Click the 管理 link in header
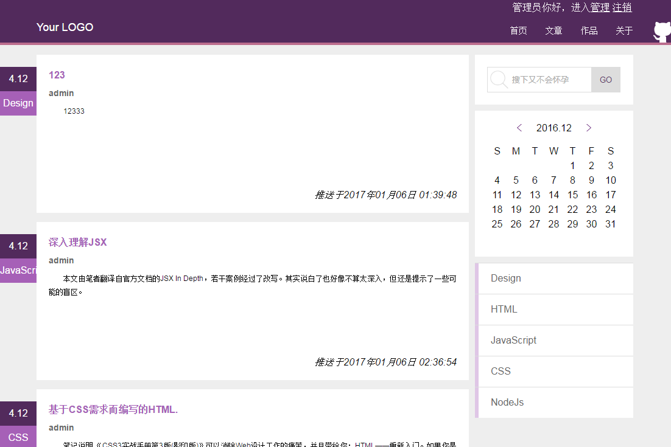Viewport: 671px width, 447px height. [599, 7]
